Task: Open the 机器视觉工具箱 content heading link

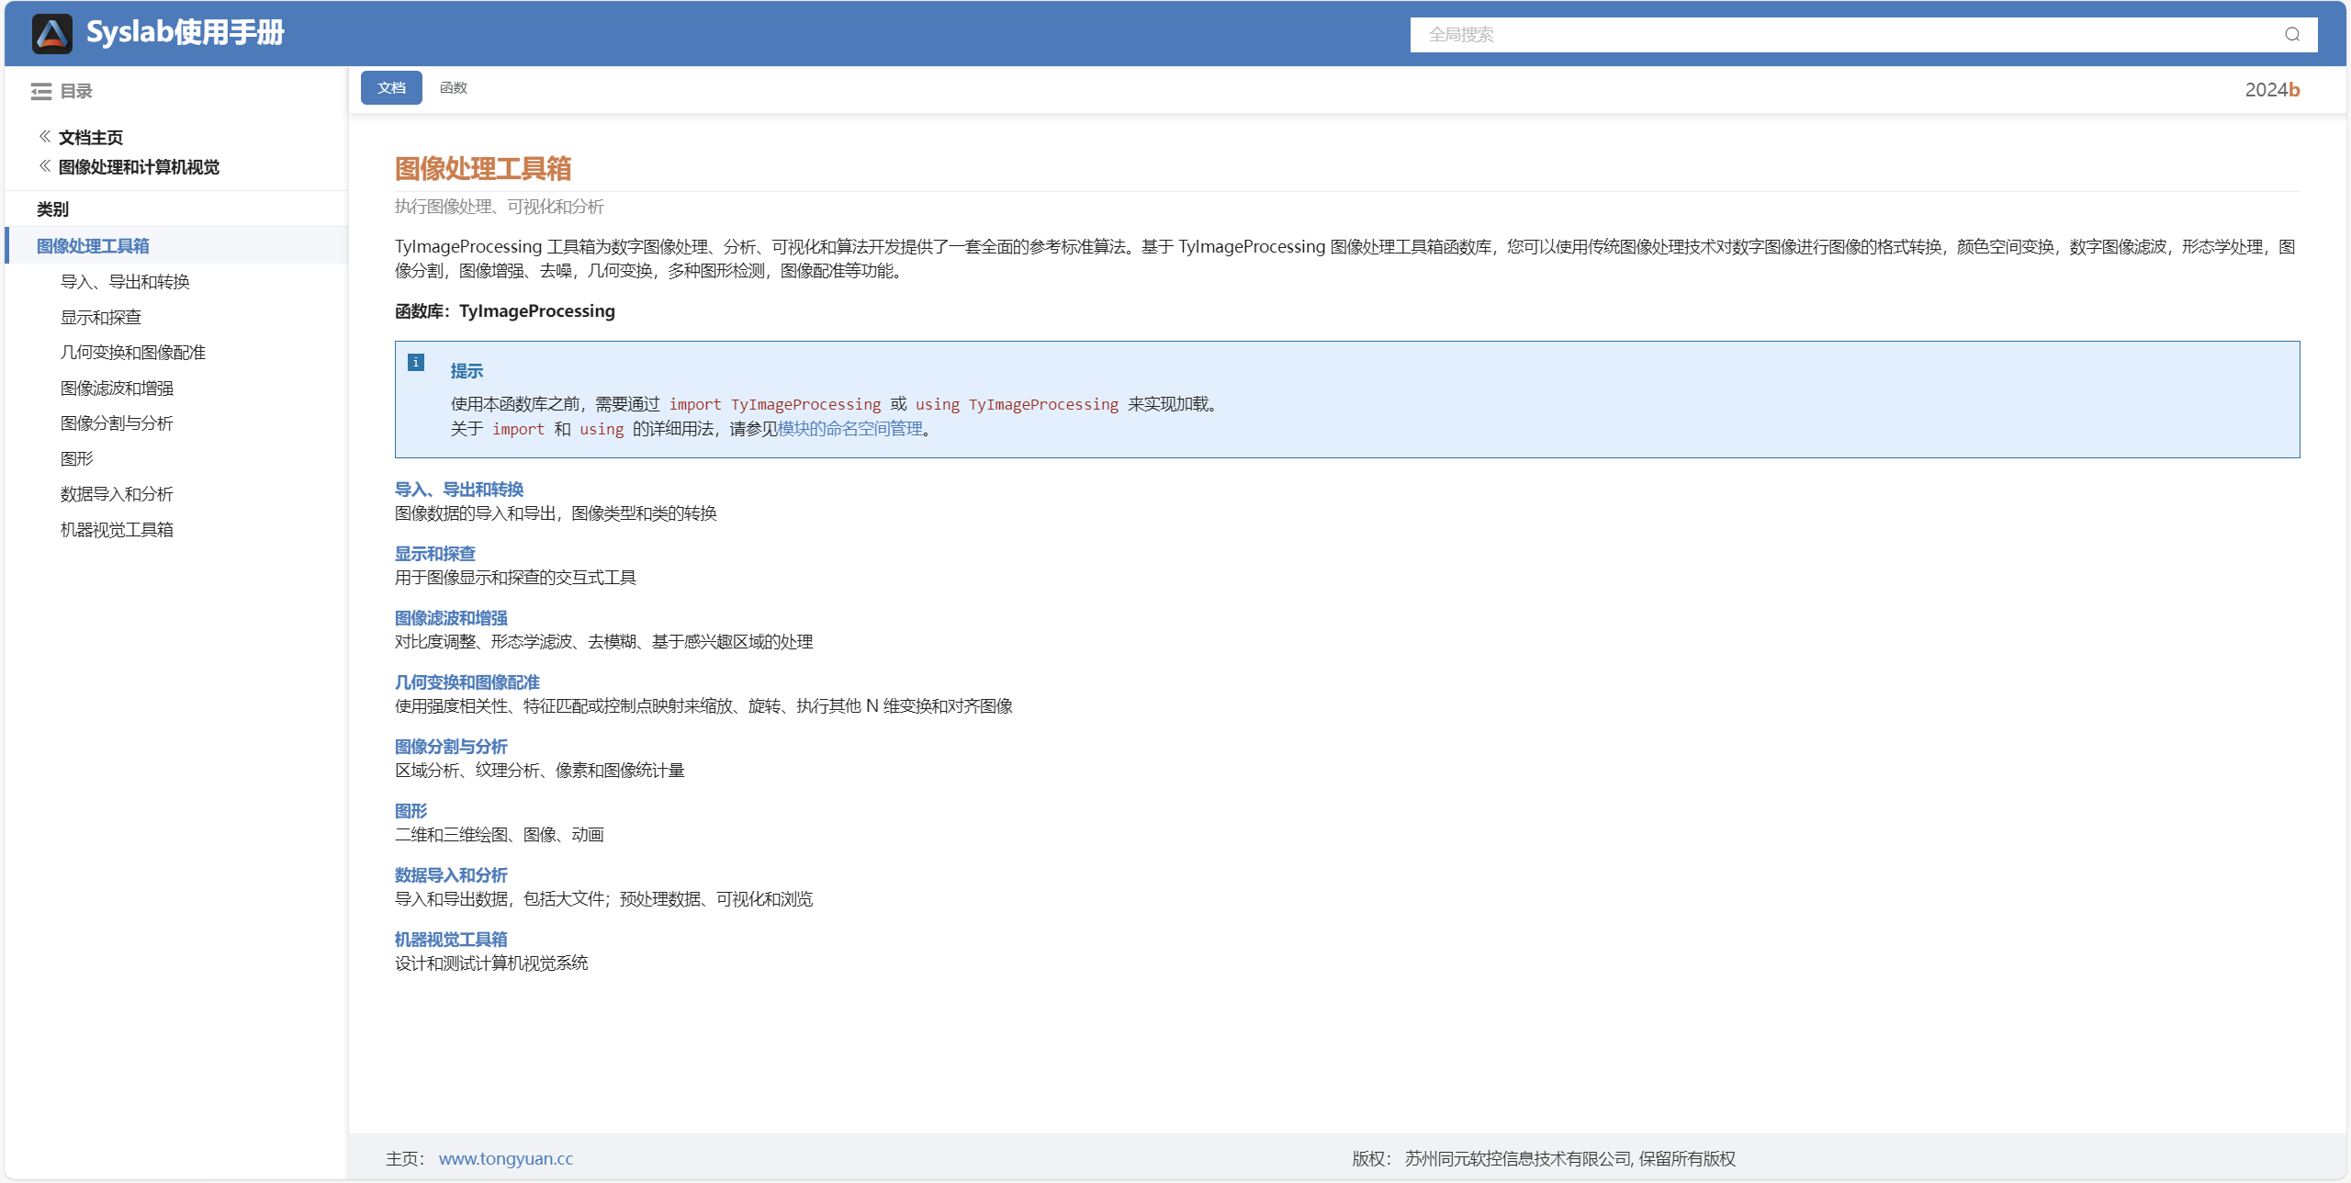Action: pos(451,940)
